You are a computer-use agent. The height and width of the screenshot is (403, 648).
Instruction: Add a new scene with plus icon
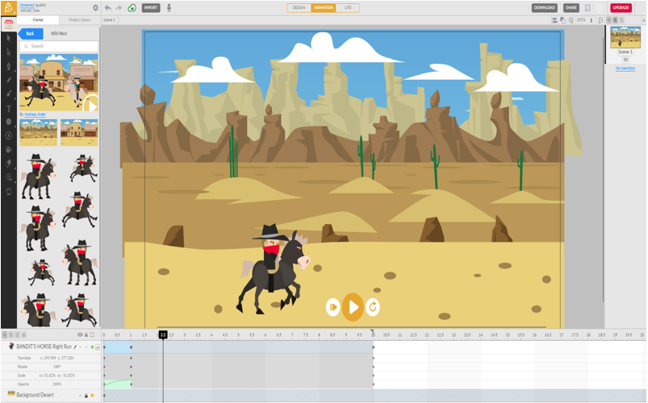click(608, 20)
